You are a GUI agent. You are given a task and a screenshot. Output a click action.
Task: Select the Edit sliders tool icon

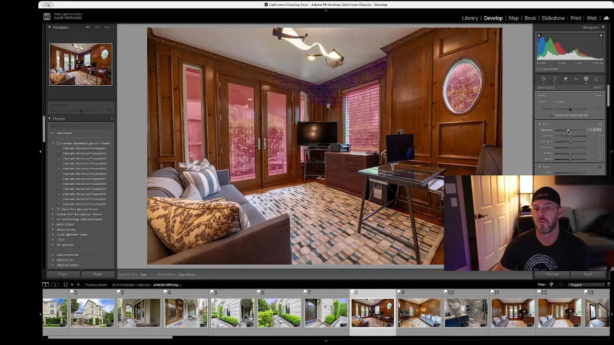click(x=543, y=79)
